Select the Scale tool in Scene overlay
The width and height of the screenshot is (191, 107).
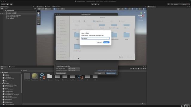point(38,19)
